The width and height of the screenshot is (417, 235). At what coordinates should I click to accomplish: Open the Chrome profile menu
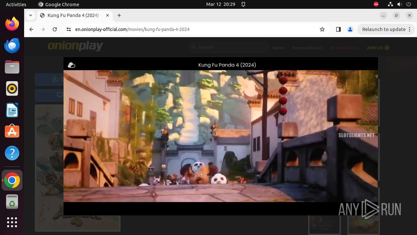pyautogui.click(x=350, y=29)
